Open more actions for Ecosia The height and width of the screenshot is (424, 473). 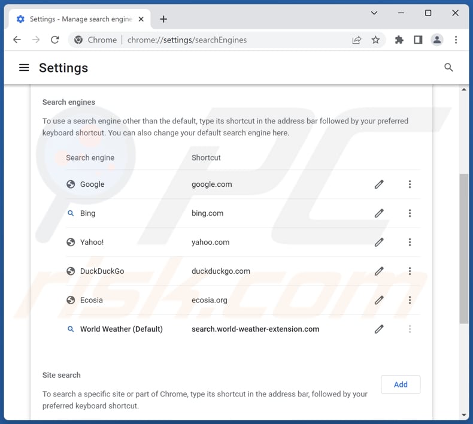[410, 300]
